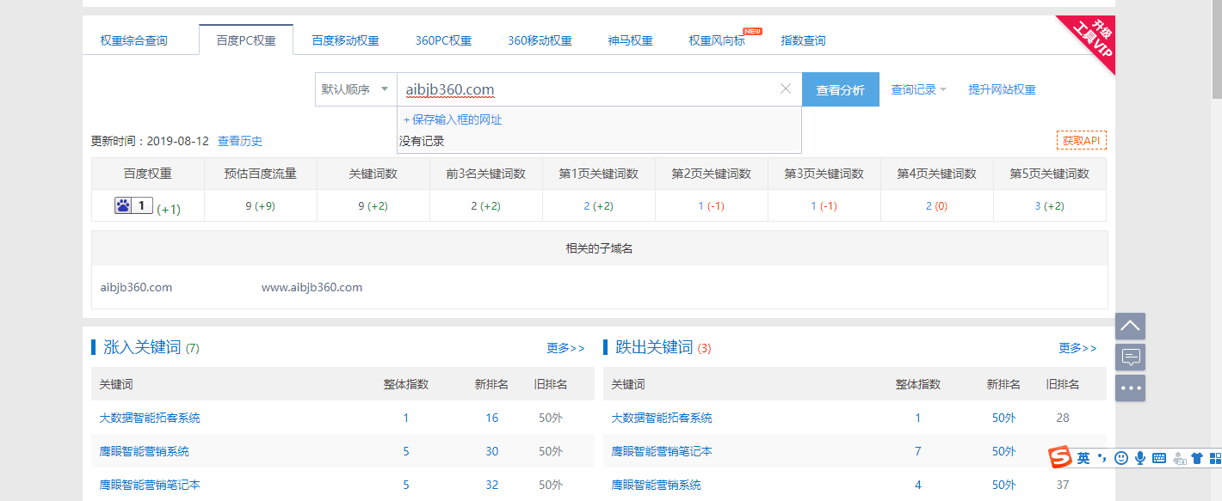Click the 第1页关键词数 value 2 (+2)

599,206
